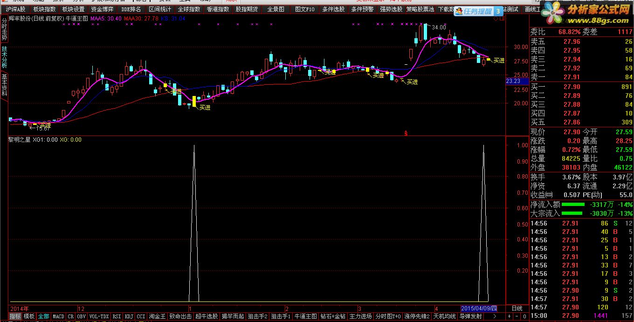Select the 狙击手1 indicator tab

pos(281,316)
